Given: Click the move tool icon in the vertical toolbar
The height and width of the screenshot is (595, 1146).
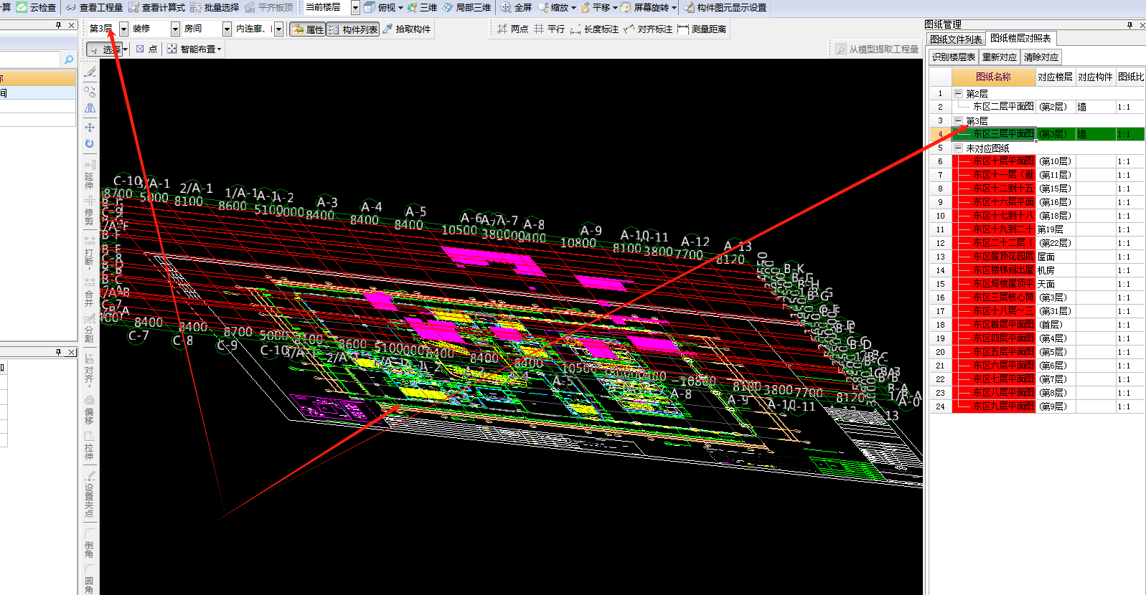Looking at the screenshot, I should click(90, 127).
